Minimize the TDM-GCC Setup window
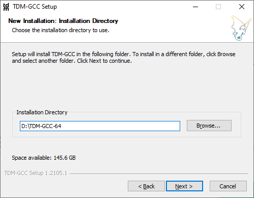This screenshot has height=198, width=254. [195, 7]
